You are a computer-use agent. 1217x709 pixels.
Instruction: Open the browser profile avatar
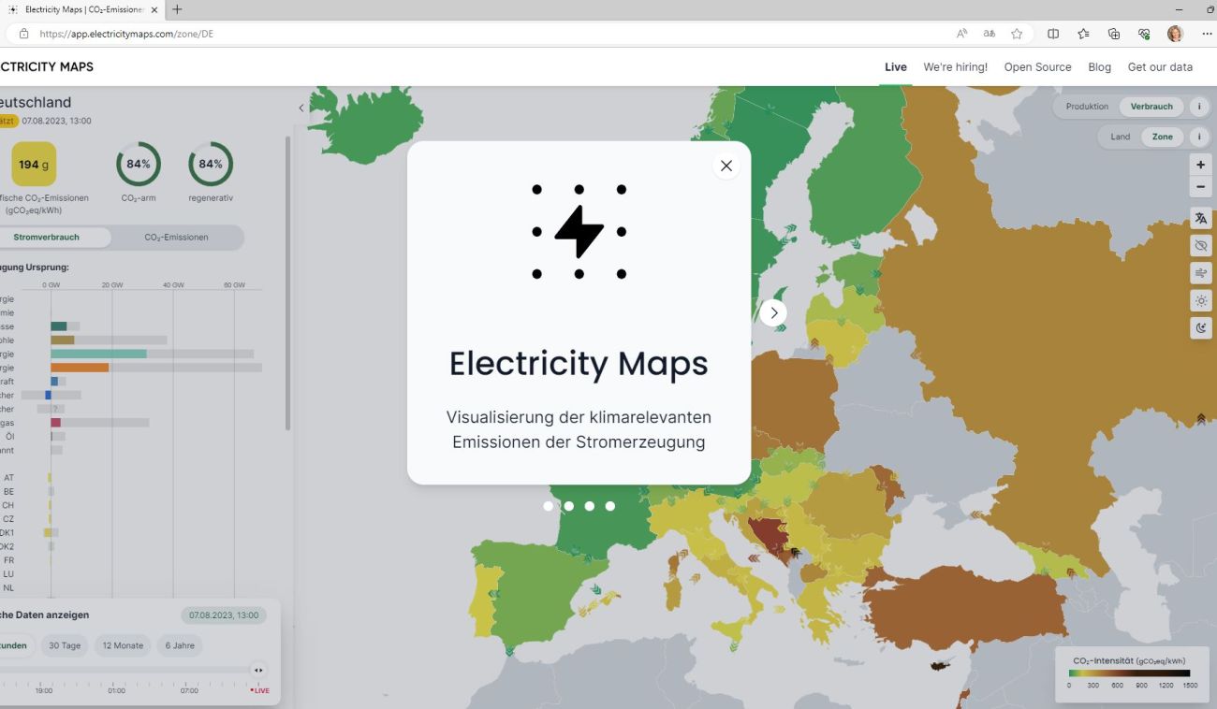click(x=1174, y=34)
